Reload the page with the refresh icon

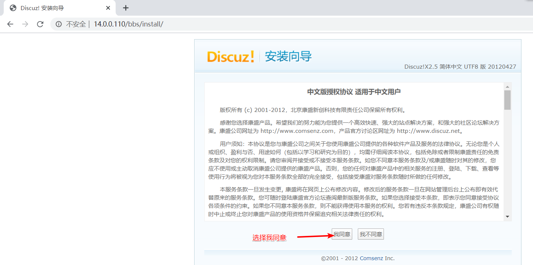tap(40, 24)
